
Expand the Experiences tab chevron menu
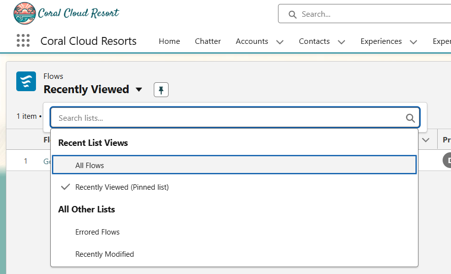point(414,42)
